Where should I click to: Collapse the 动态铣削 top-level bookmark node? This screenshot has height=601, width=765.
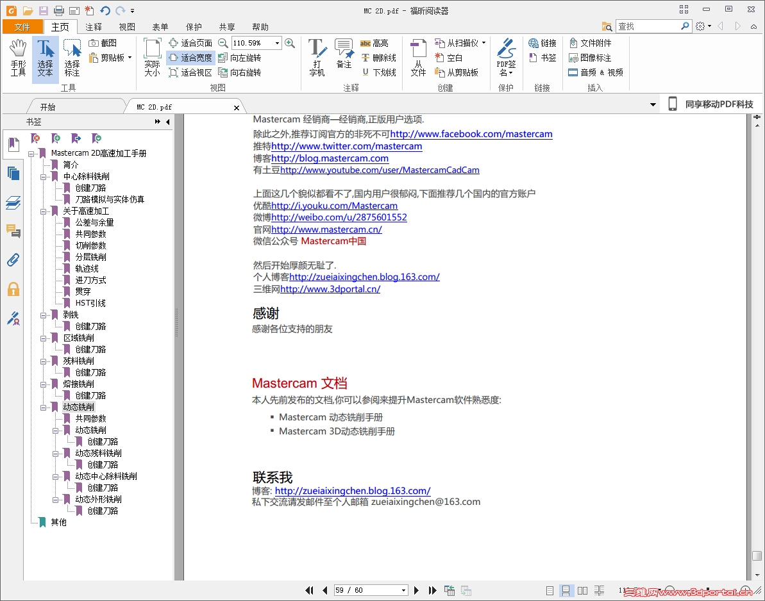pos(44,408)
